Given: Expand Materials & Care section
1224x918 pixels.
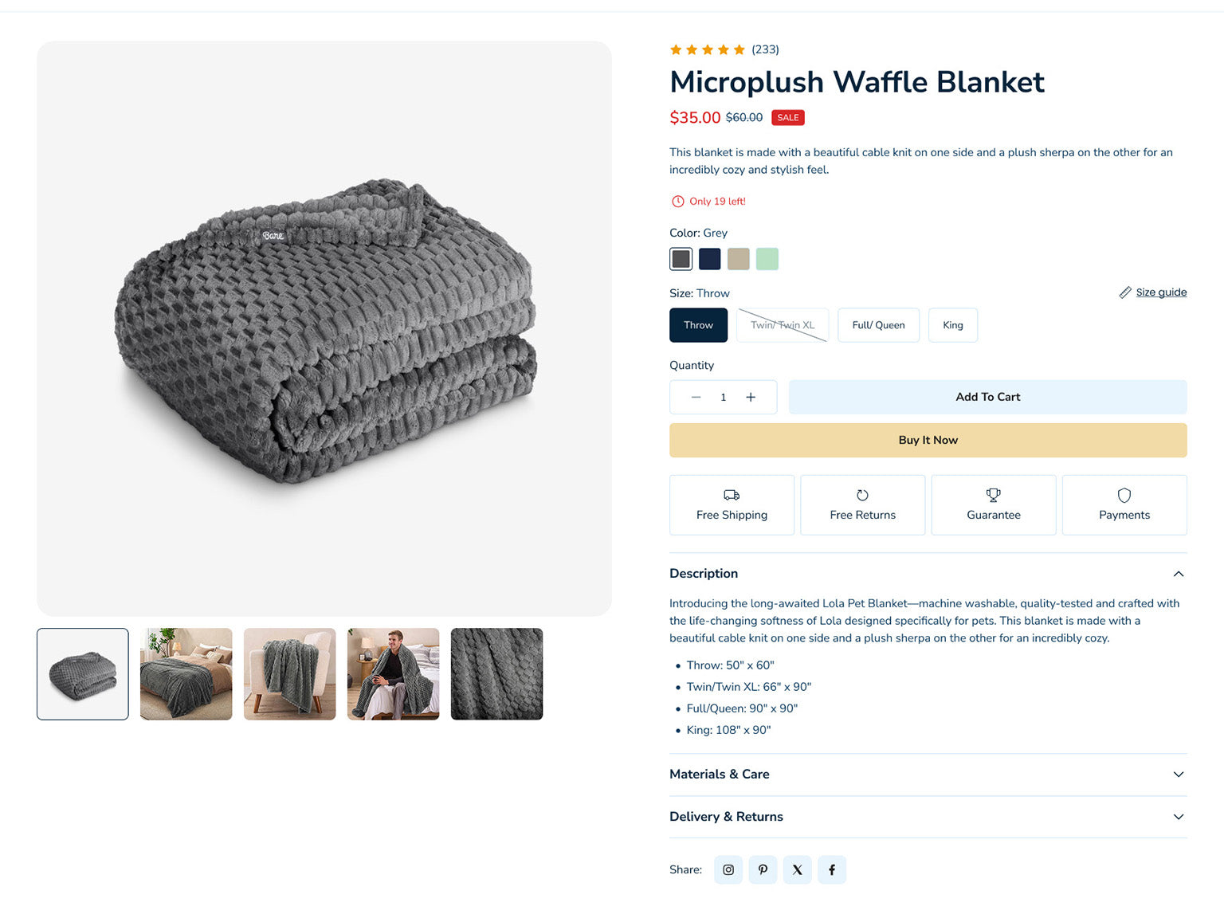Looking at the screenshot, I should click(1178, 775).
